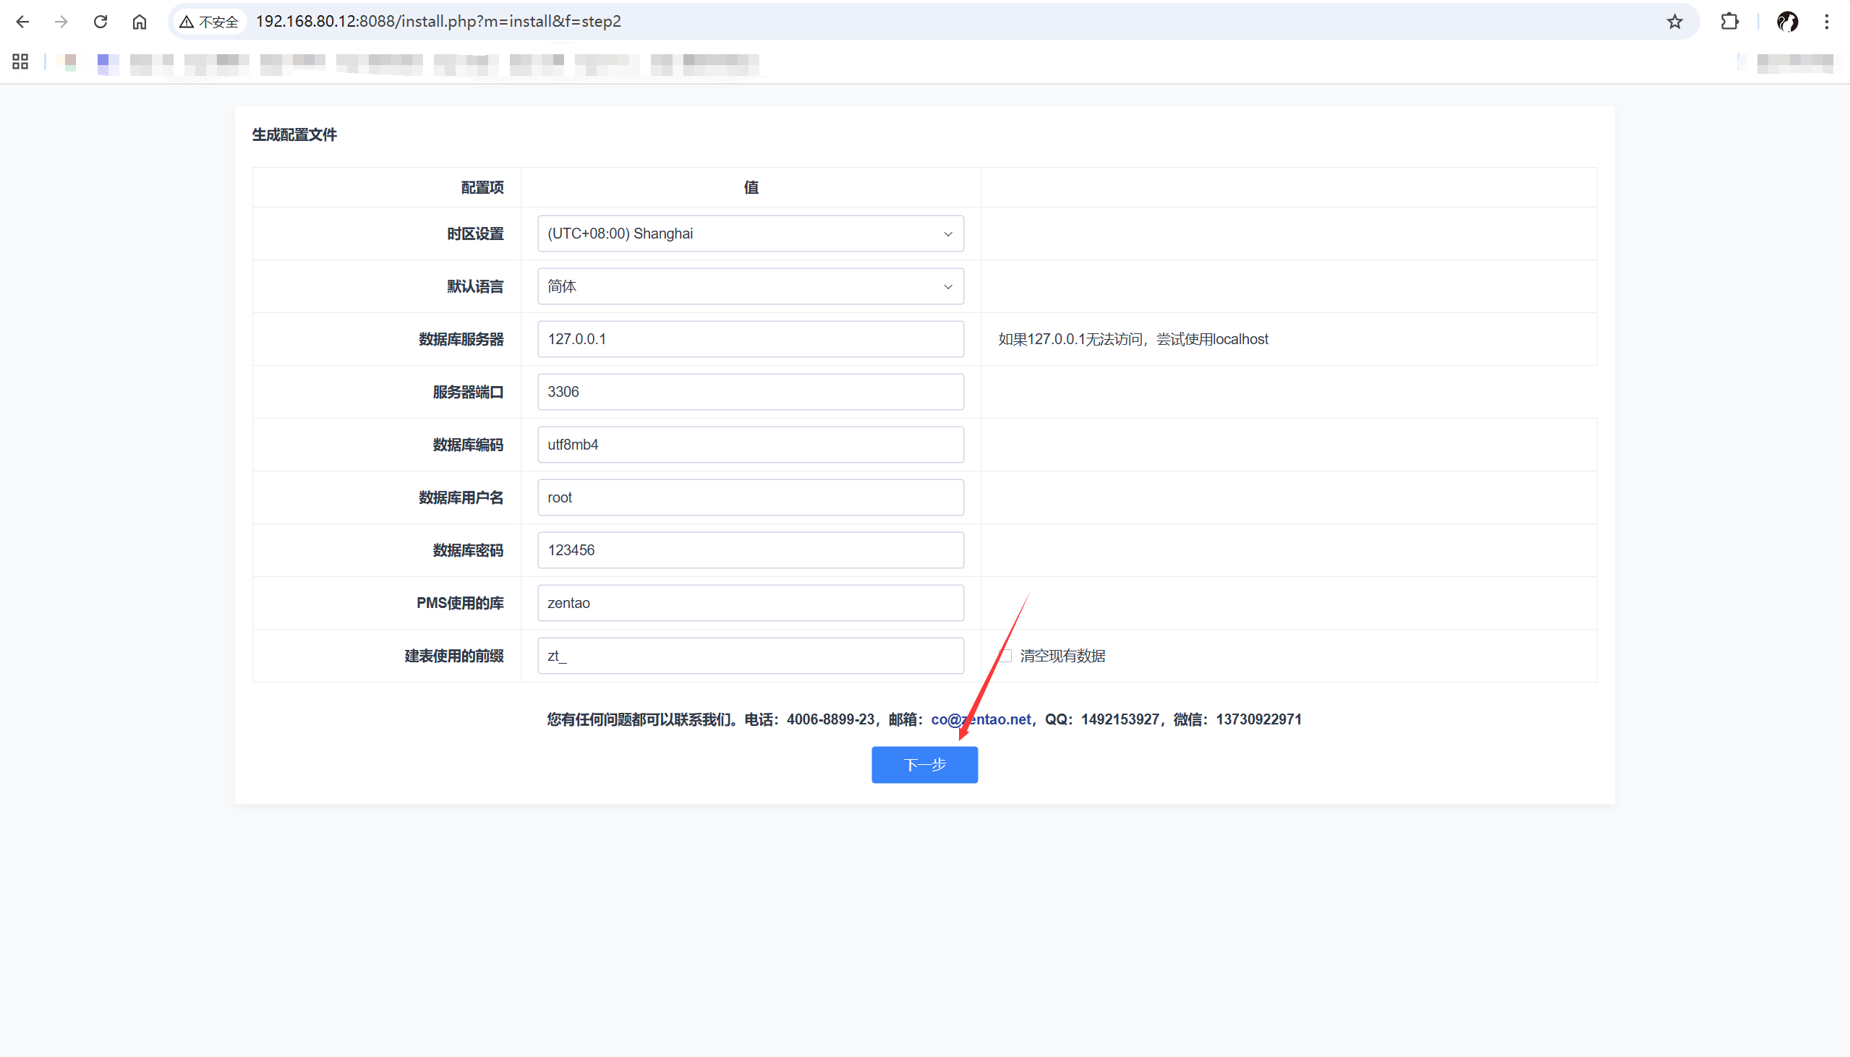
Task: Focus the 服务器端口 port field
Action: (750, 392)
